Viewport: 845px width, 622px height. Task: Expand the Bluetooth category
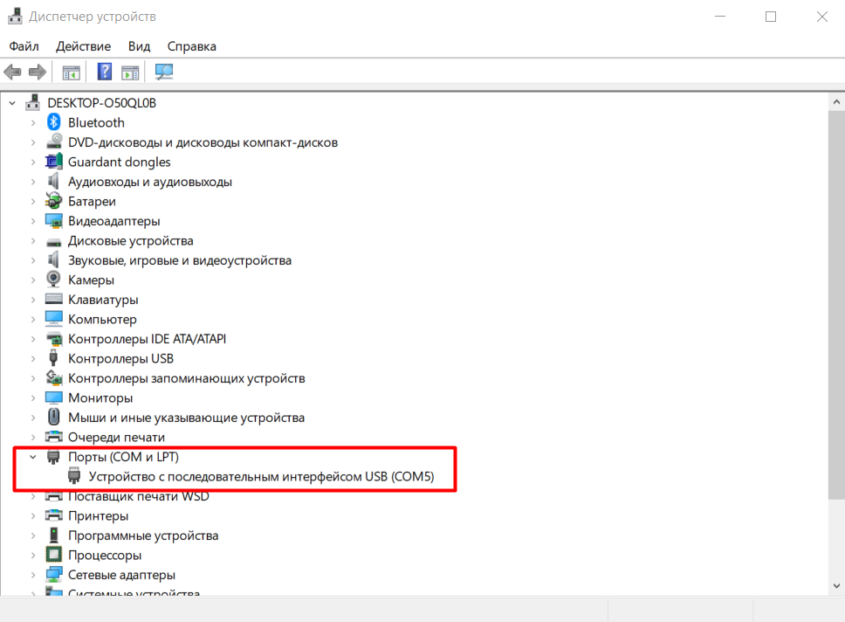tap(33, 122)
